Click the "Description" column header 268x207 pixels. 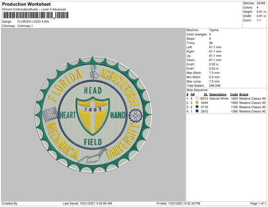coord(218,95)
